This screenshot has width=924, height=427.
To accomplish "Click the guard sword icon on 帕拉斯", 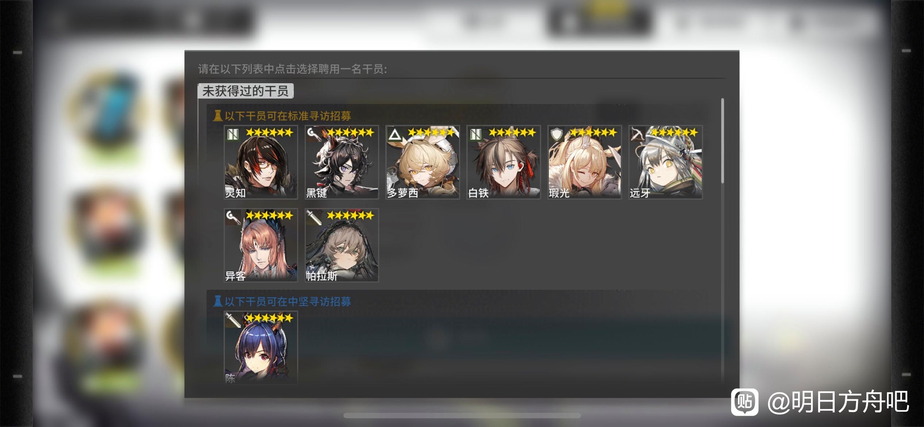I will tap(313, 217).
